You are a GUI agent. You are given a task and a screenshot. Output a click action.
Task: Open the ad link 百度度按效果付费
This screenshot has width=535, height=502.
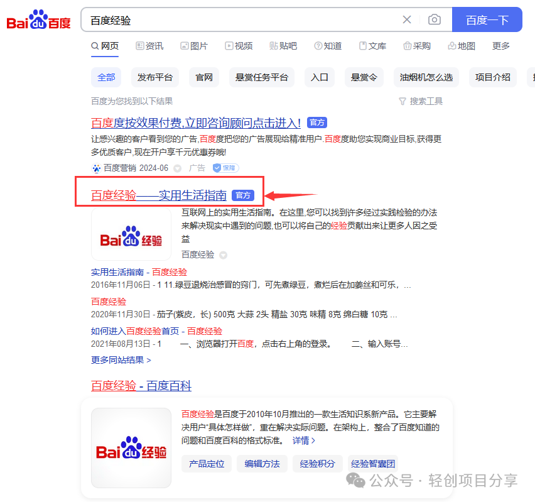pos(196,123)
